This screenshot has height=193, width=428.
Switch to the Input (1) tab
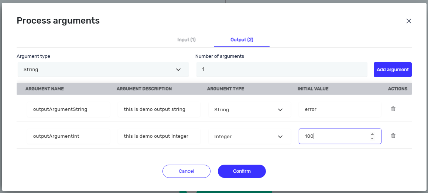click(x=186, y=40)
